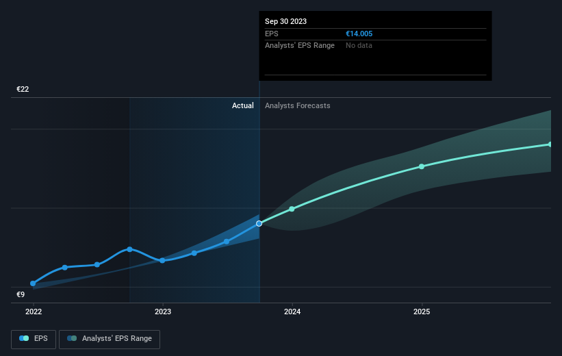This screenshot has width=562, height=356.
Task: Click the €22 y-axis label
Action: click(23, 89)
